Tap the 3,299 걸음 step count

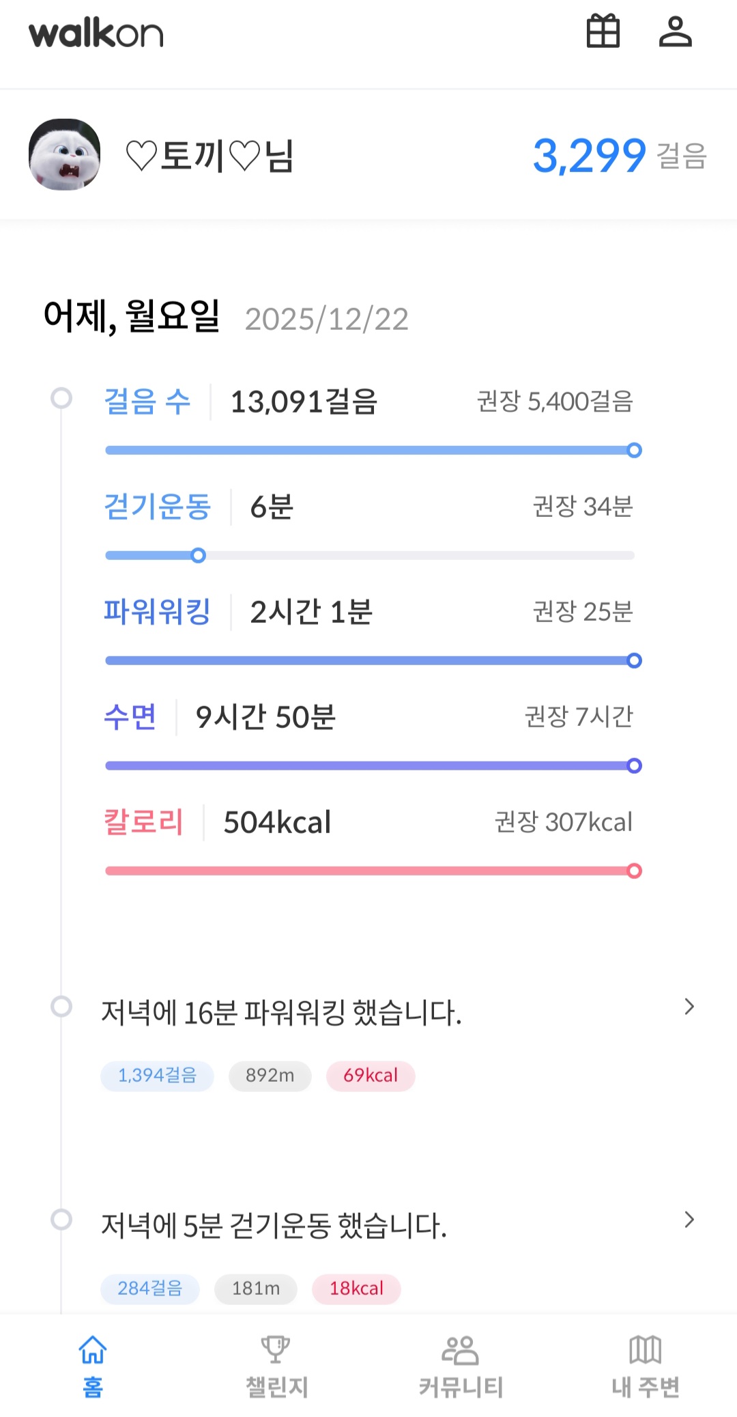(x=618, y=156)
